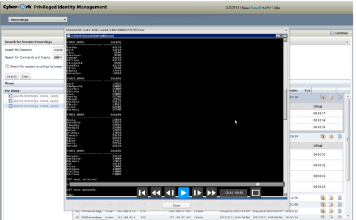This screenshot has height=220, width=356.
Task: Click the rewind double-arrow button
Action: point(156,193)
